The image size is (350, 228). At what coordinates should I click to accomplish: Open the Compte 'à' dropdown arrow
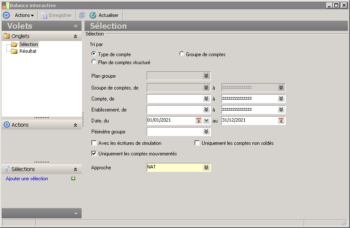281,98
